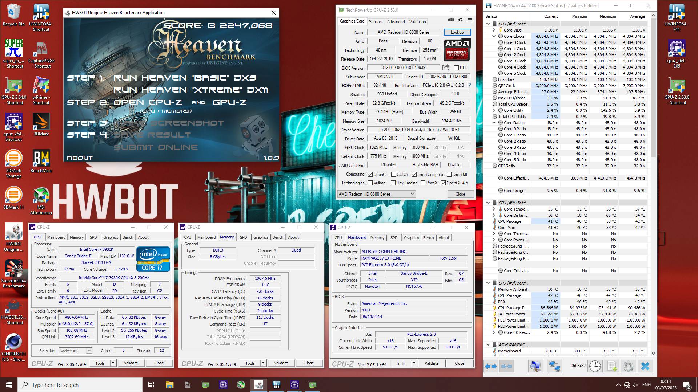Open cpuz_x64-205 desktop icon
Image resolution: width=698 pixels, height=392 pixels.
677,54
